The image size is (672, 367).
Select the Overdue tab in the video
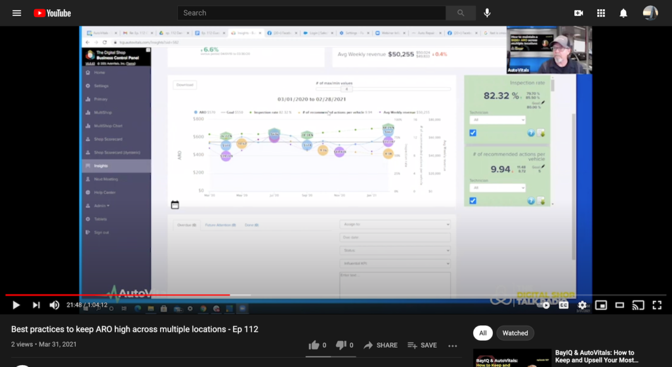pyautogui.click(x=186, y=225)
